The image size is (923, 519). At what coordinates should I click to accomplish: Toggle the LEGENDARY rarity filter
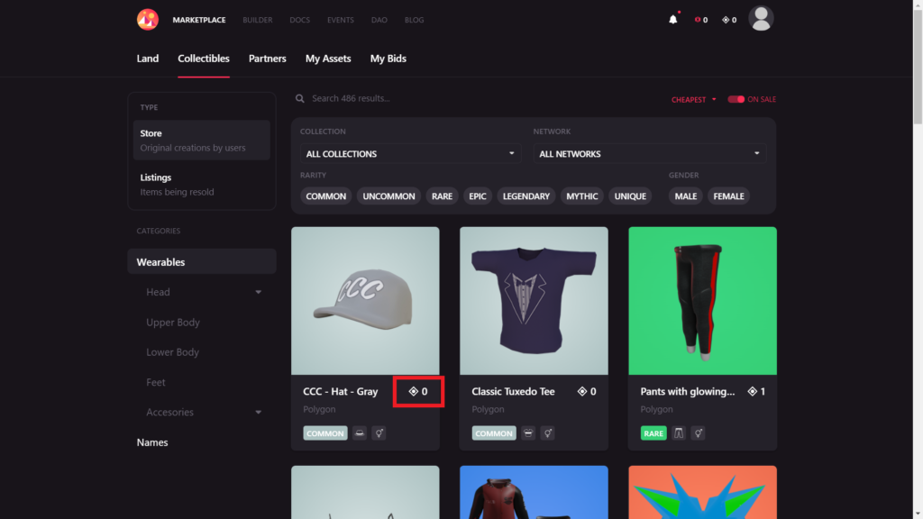click(526, 196)
